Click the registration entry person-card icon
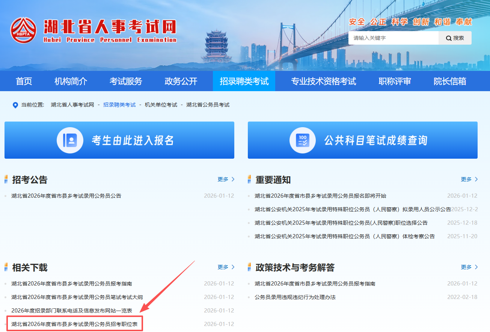490x332 pixels. [70, 140]
